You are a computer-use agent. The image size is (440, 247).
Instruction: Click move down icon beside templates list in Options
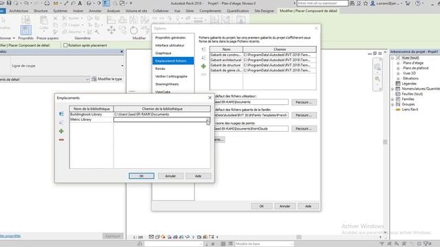pyautogui.click(x=203, y=58)
